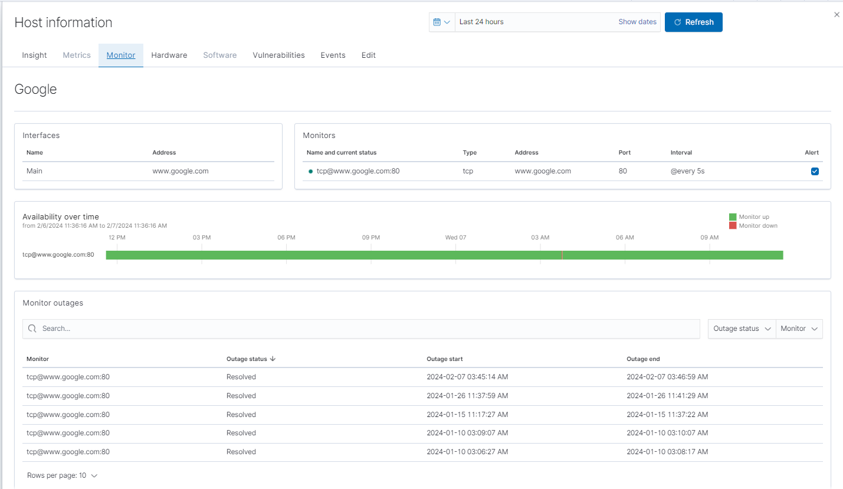Open the Software tab
The image size is (843, 489).
(220, 55)
